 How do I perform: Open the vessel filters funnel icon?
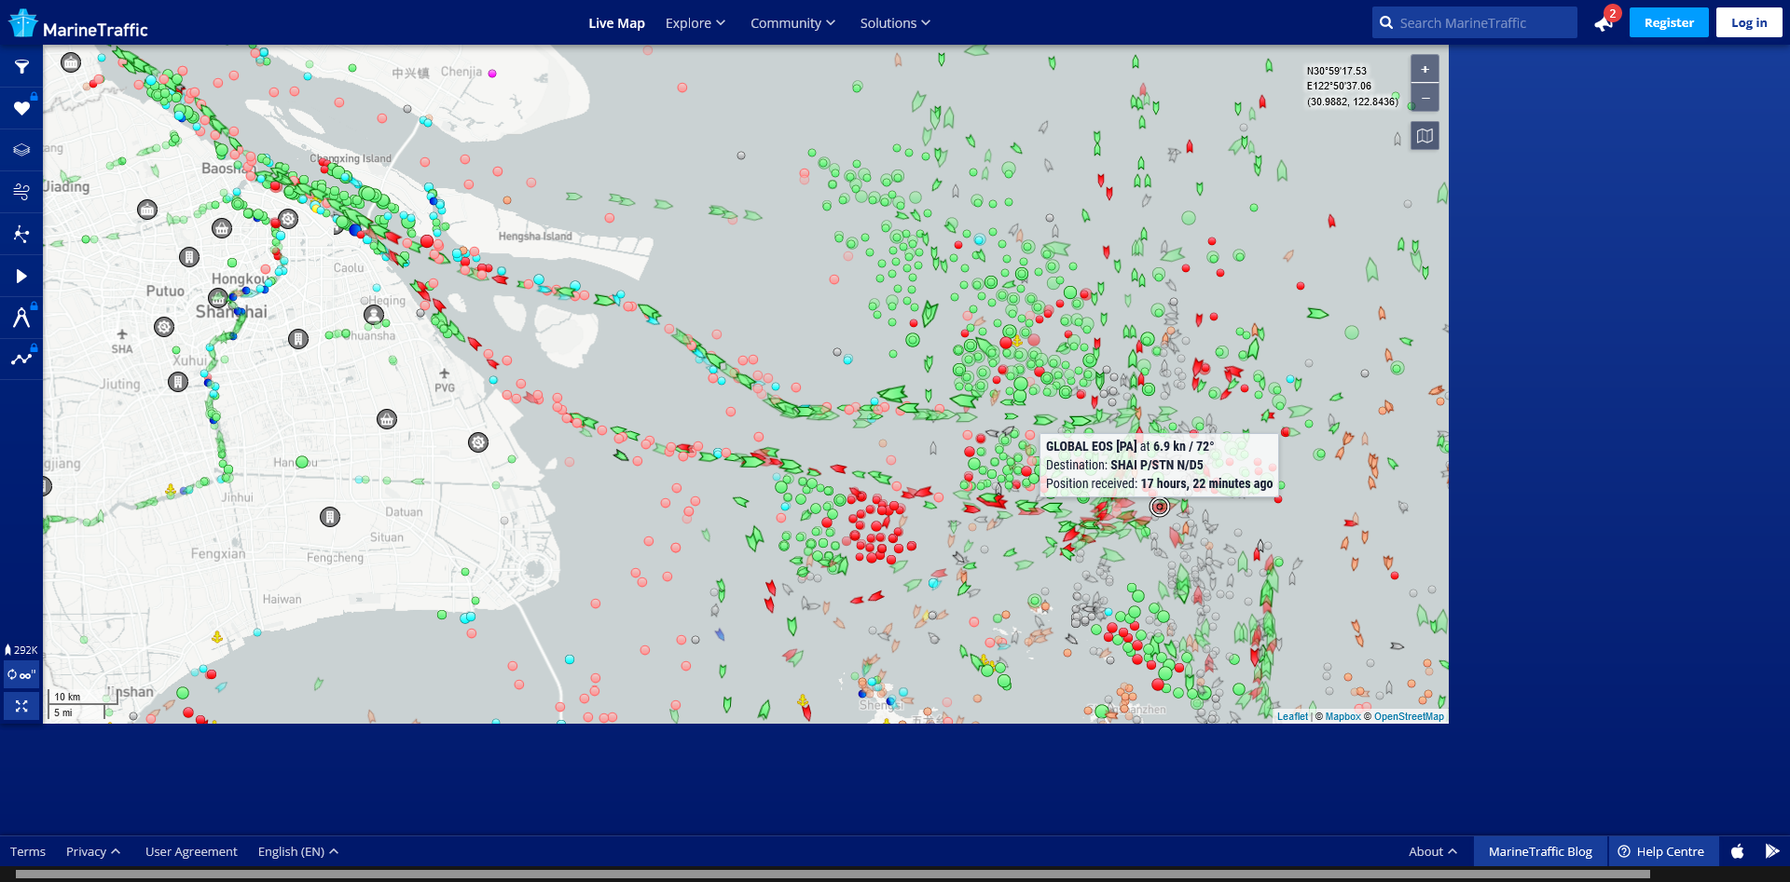point(21,66)
